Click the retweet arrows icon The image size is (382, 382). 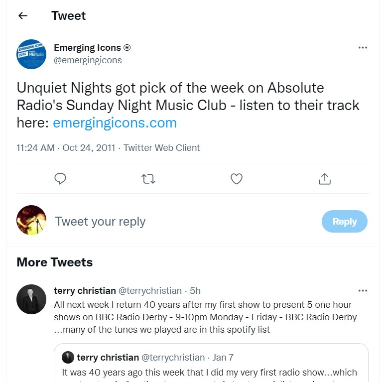(x=148, y=179)
